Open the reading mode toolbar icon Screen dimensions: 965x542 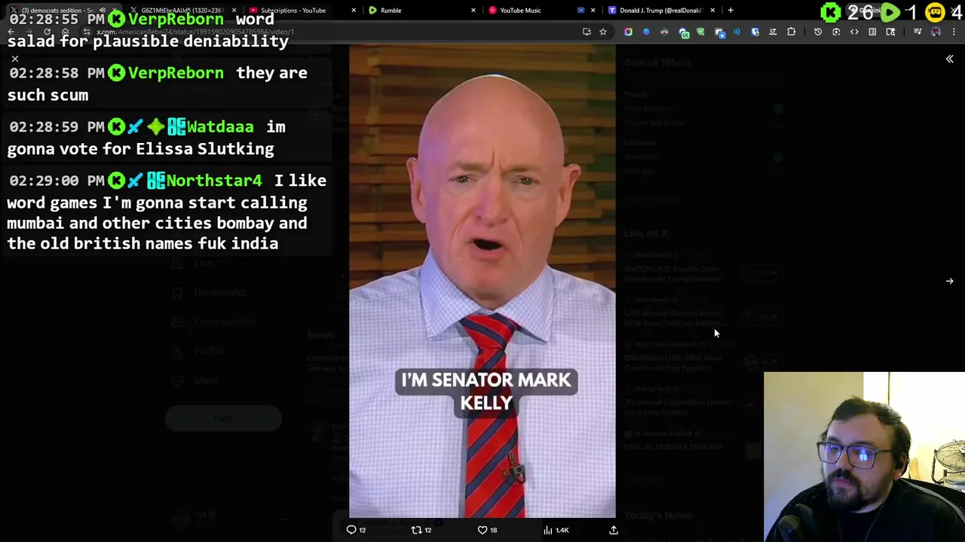pos(872,32)
